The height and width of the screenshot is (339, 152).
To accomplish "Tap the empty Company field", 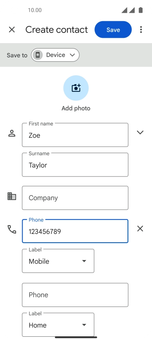I will point(75,198).
